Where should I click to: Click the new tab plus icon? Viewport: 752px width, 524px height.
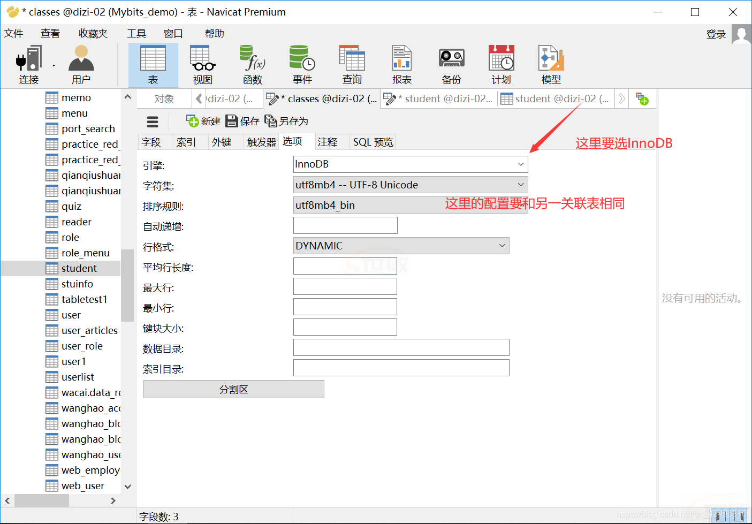[642, 99]
